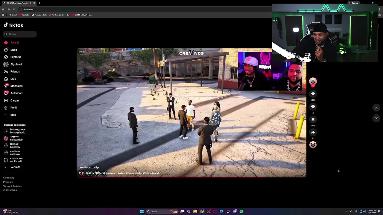Like the video with heart icon

point(313,94)
